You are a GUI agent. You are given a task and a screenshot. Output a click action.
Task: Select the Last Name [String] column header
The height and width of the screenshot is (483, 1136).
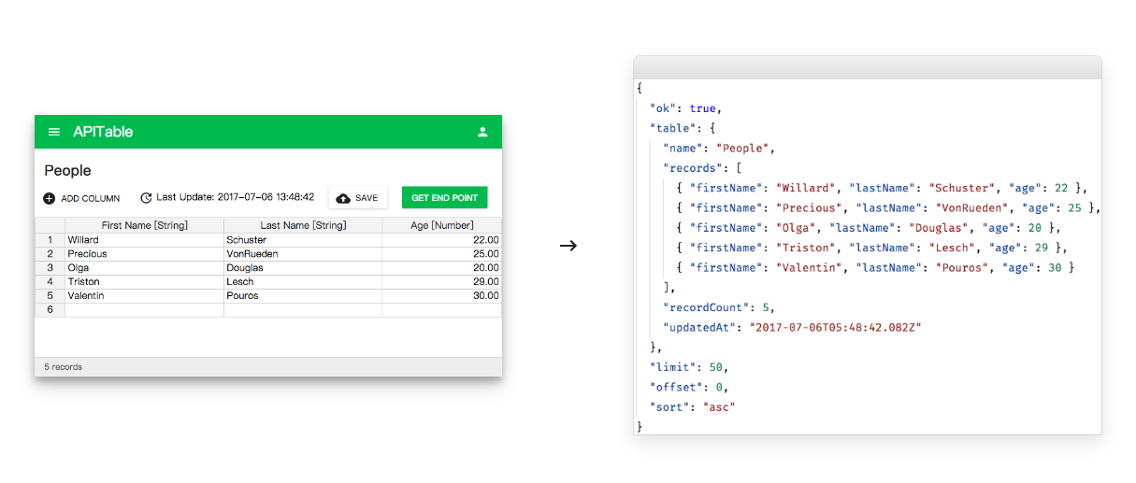tap(303, 225)
